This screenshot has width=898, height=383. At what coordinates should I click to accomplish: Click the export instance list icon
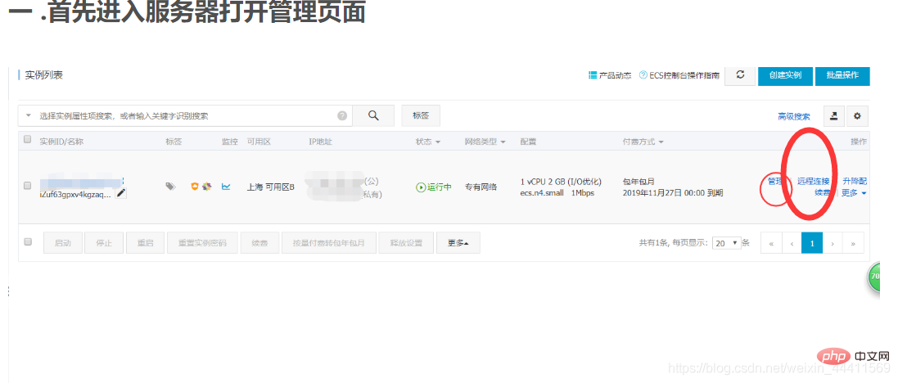pyautogui.click(x=833, y=116)
